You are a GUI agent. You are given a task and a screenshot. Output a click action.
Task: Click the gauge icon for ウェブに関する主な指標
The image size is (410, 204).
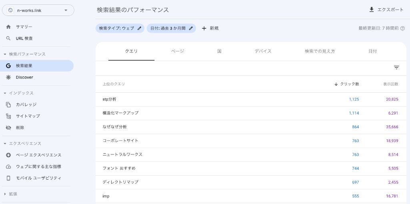pos(8,166)
